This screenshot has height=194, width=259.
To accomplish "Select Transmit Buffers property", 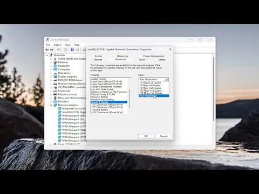I will (x=109, y=110).
